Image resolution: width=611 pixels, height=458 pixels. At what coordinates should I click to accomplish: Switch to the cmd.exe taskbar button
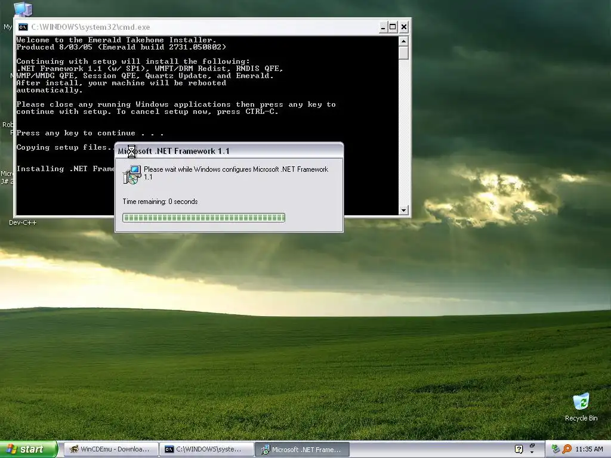pyautogui.click(x=206, y=449)
